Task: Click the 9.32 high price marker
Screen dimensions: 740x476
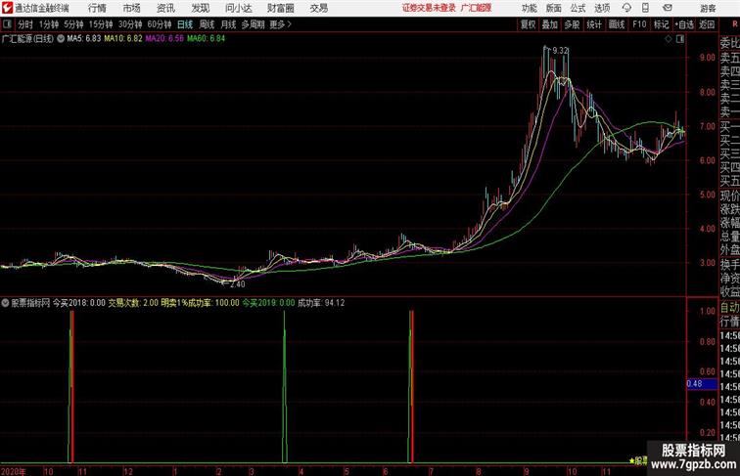Action: click(560, 51)
